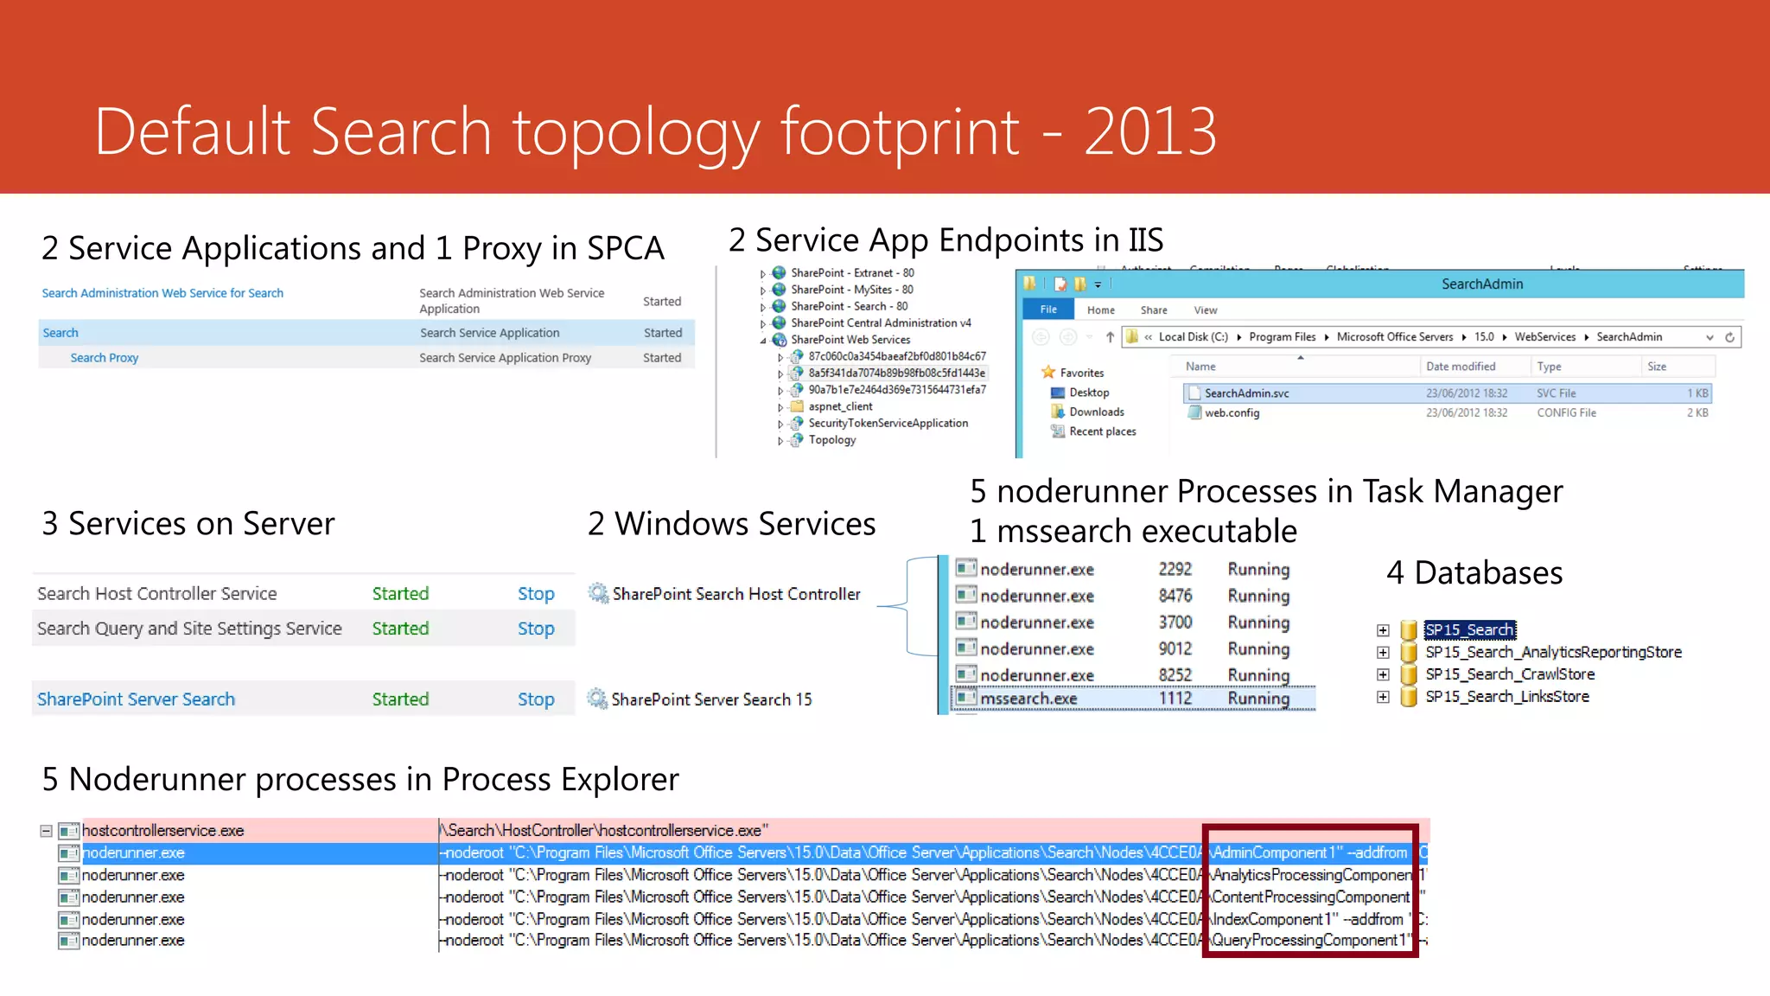
Task: Expand the 87c060c0a3454baeaf2bf0d801b84c67 application node
Action: pos(780,357)
